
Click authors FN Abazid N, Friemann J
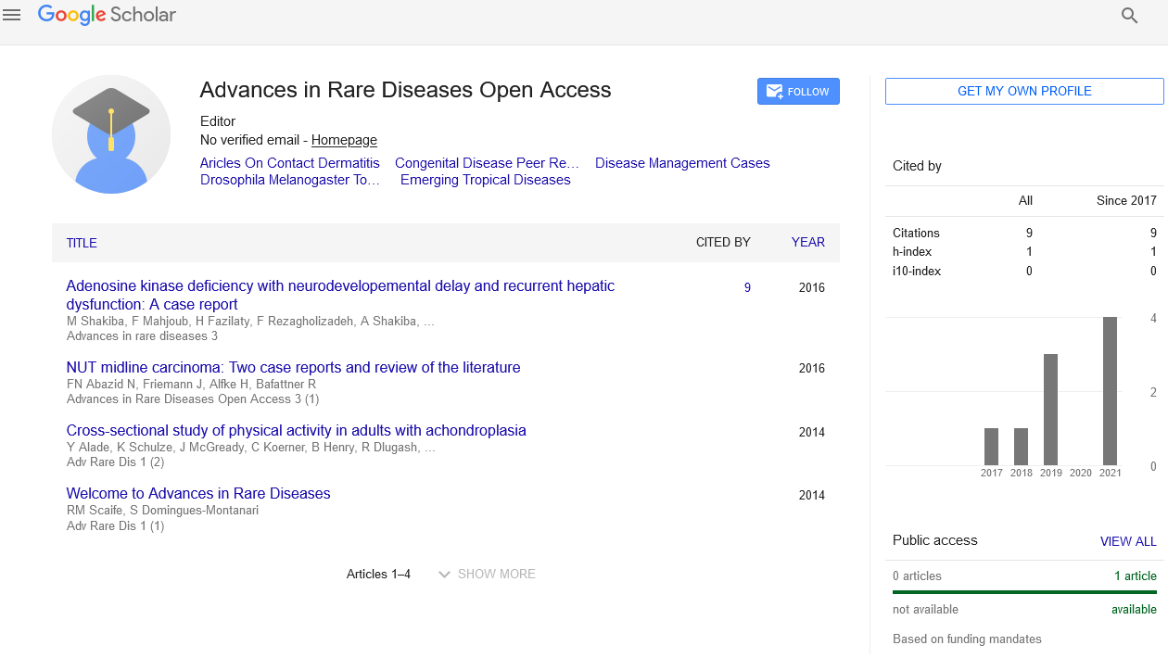191,385
